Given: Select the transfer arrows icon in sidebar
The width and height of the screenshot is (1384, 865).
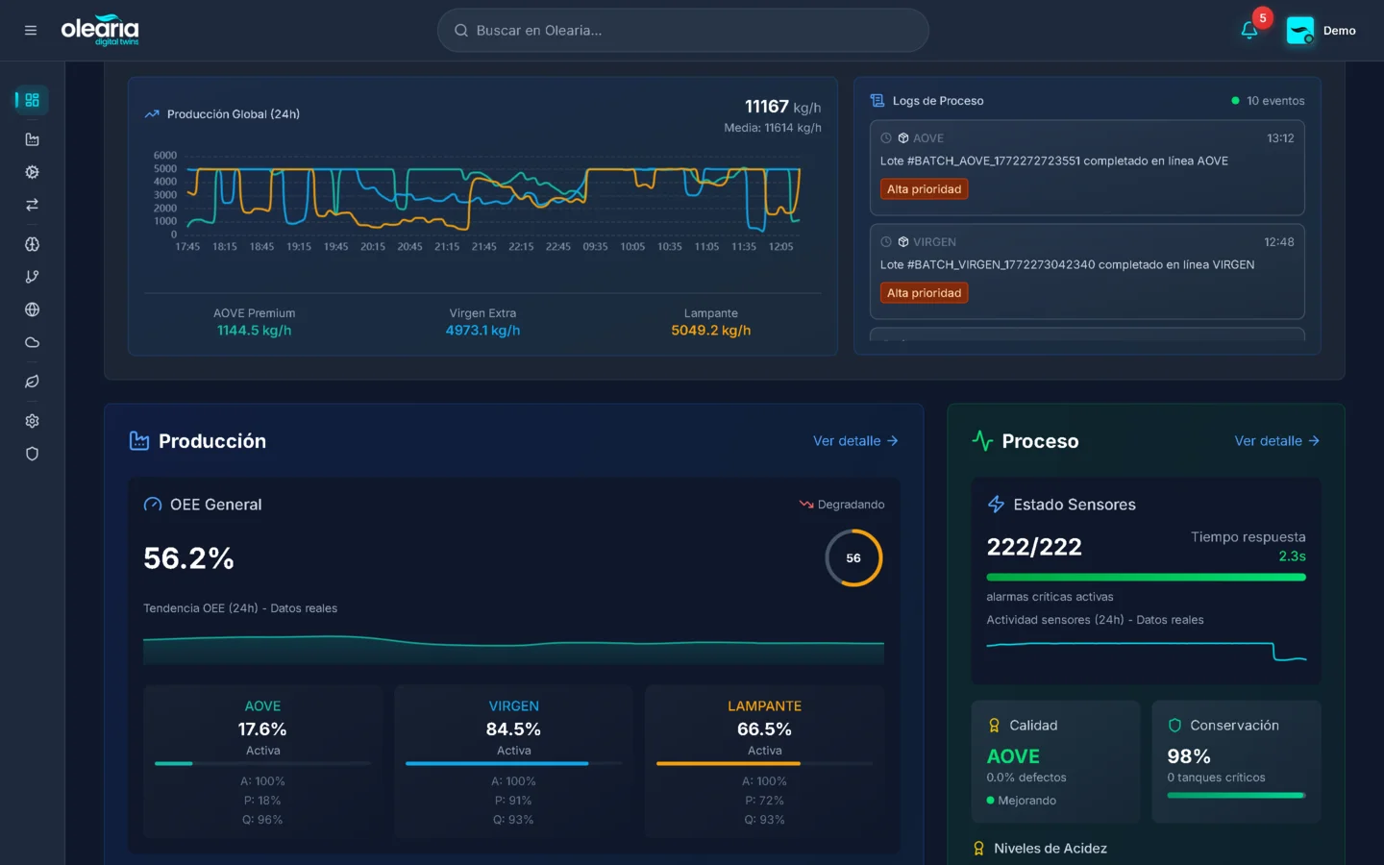Looking at the screenshot, I should [31, 205].
